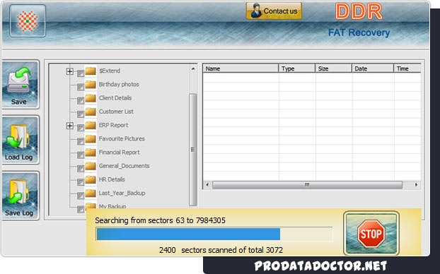This screenshot has width=440, height=274.
Task: Click the Save drive icon button
Action: [21, 84]
